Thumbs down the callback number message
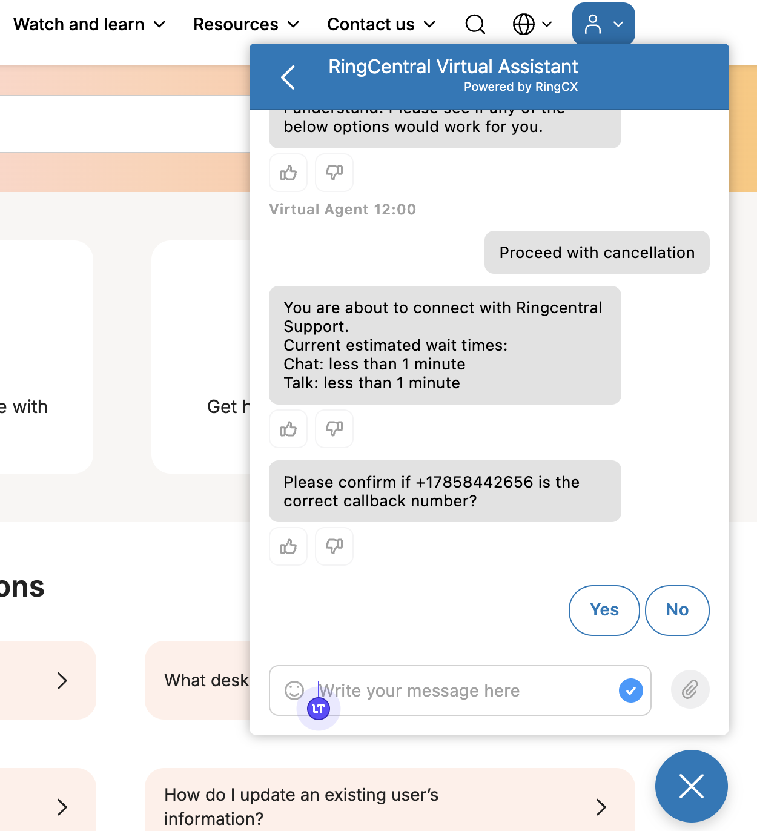The width and height of the screenshot is (757, 831). tap(334, 546)
